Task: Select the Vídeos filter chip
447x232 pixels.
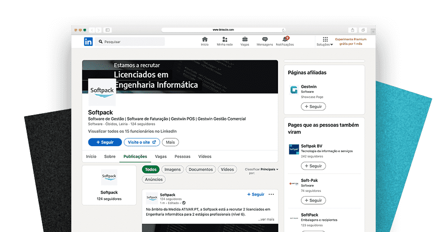Action: tap(227, 169)
